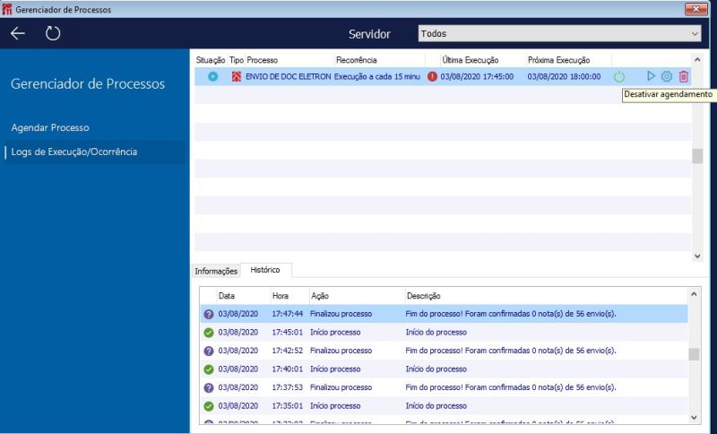Click the history list scrollbar thumb
The image size is (717, 434).
click(x=694, y=354)
